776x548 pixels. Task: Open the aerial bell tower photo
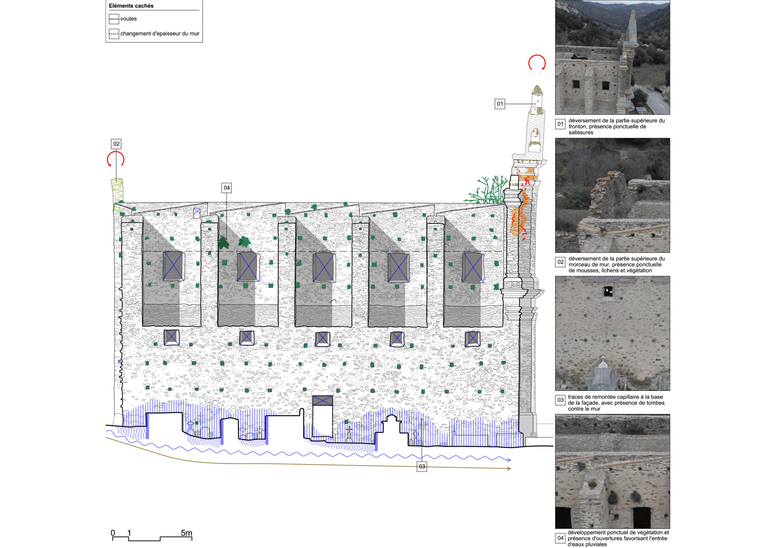pos(612,57)
